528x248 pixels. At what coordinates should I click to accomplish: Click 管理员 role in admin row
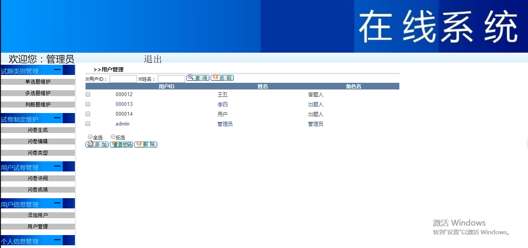click(316, 124)
